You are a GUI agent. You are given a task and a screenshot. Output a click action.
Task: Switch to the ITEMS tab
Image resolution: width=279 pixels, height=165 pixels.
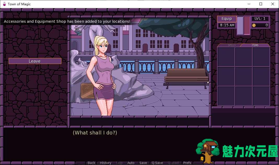coord(255,45)
